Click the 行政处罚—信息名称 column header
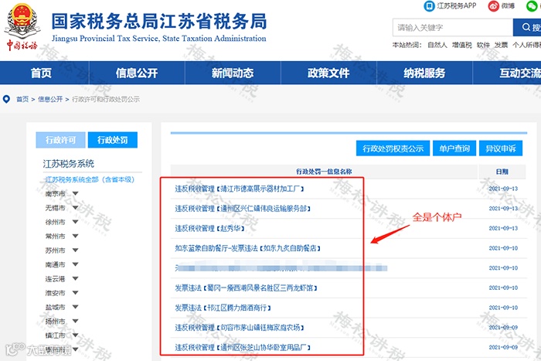 click(x=324, y=172)
